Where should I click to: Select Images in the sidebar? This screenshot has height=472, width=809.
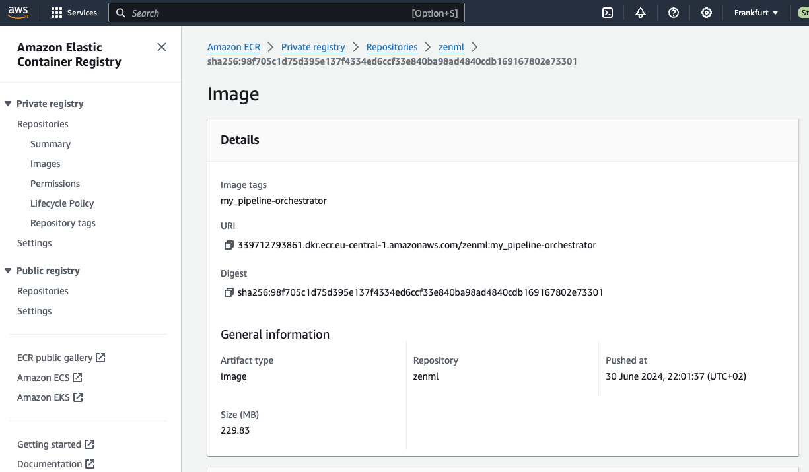(45, 163)
